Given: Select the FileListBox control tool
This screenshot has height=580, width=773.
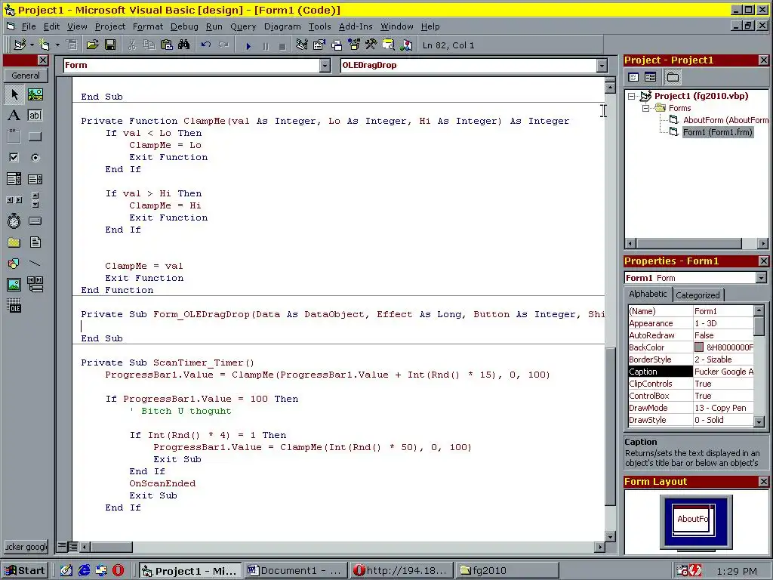Looking at the screenshot, I should [x=35, y=242].
